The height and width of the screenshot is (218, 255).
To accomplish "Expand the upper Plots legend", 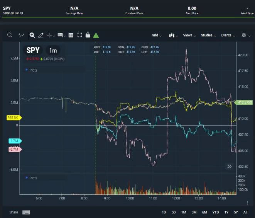I will click(31, 70).
